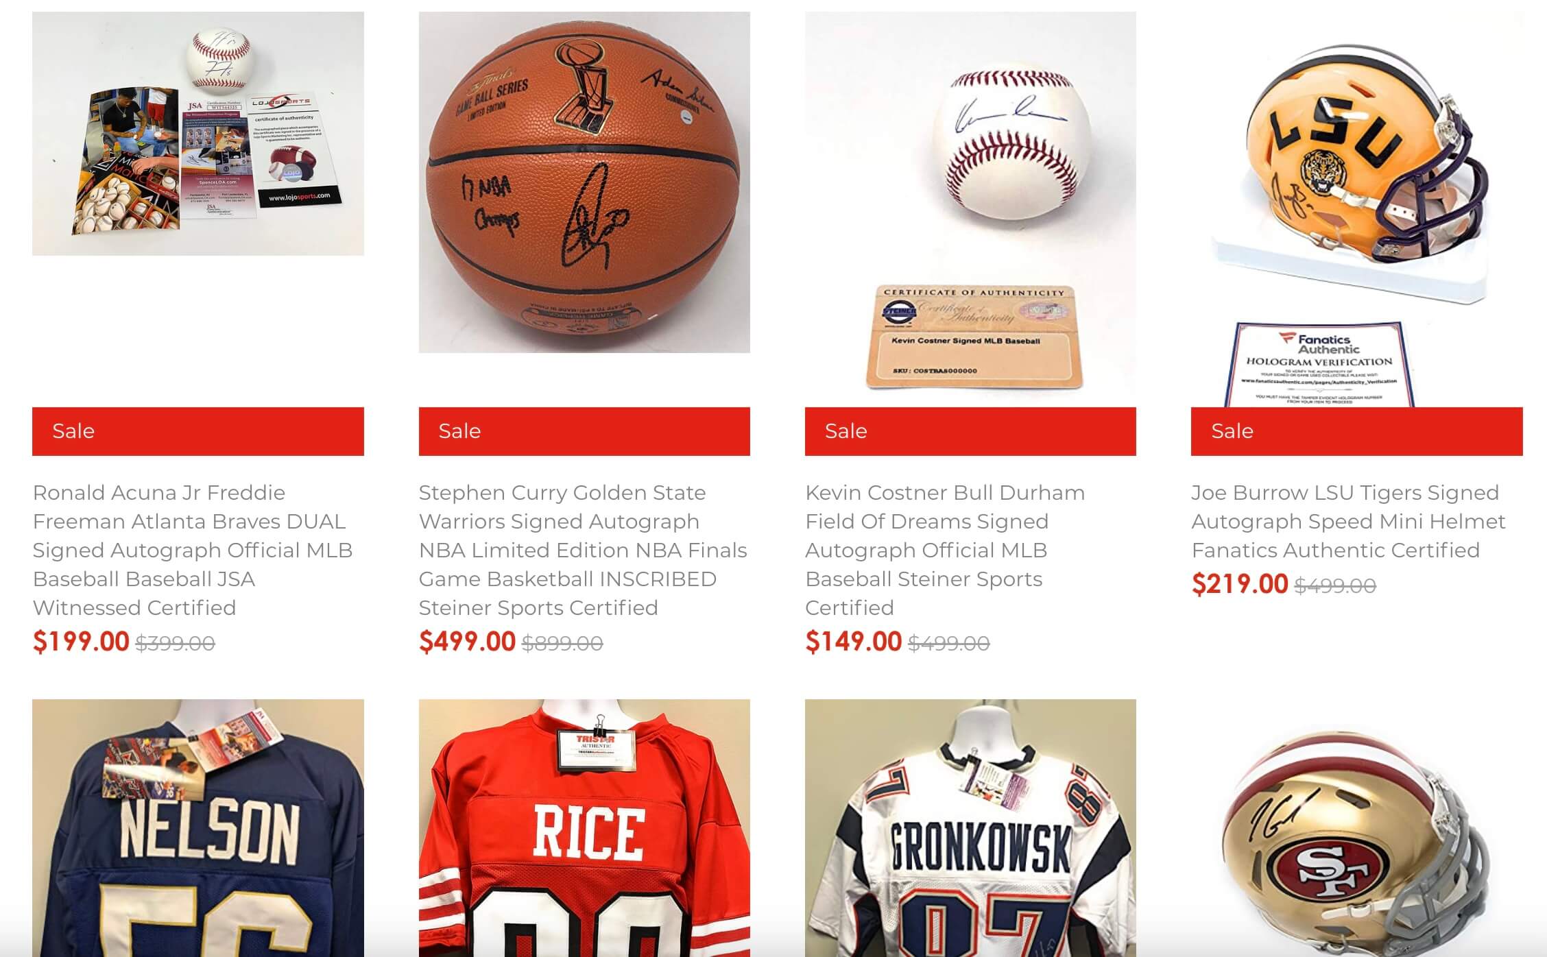Click the Sale banner under the LSU helmet
The height and width of the screenshot is (957, 1547).
point(1356,431)
